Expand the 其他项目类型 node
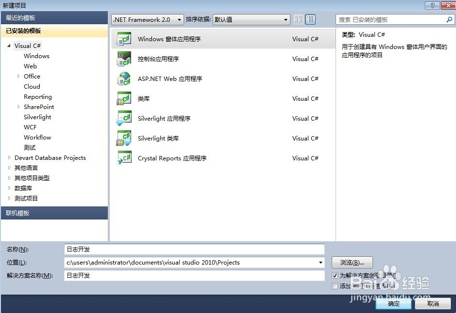 (9, 178)
